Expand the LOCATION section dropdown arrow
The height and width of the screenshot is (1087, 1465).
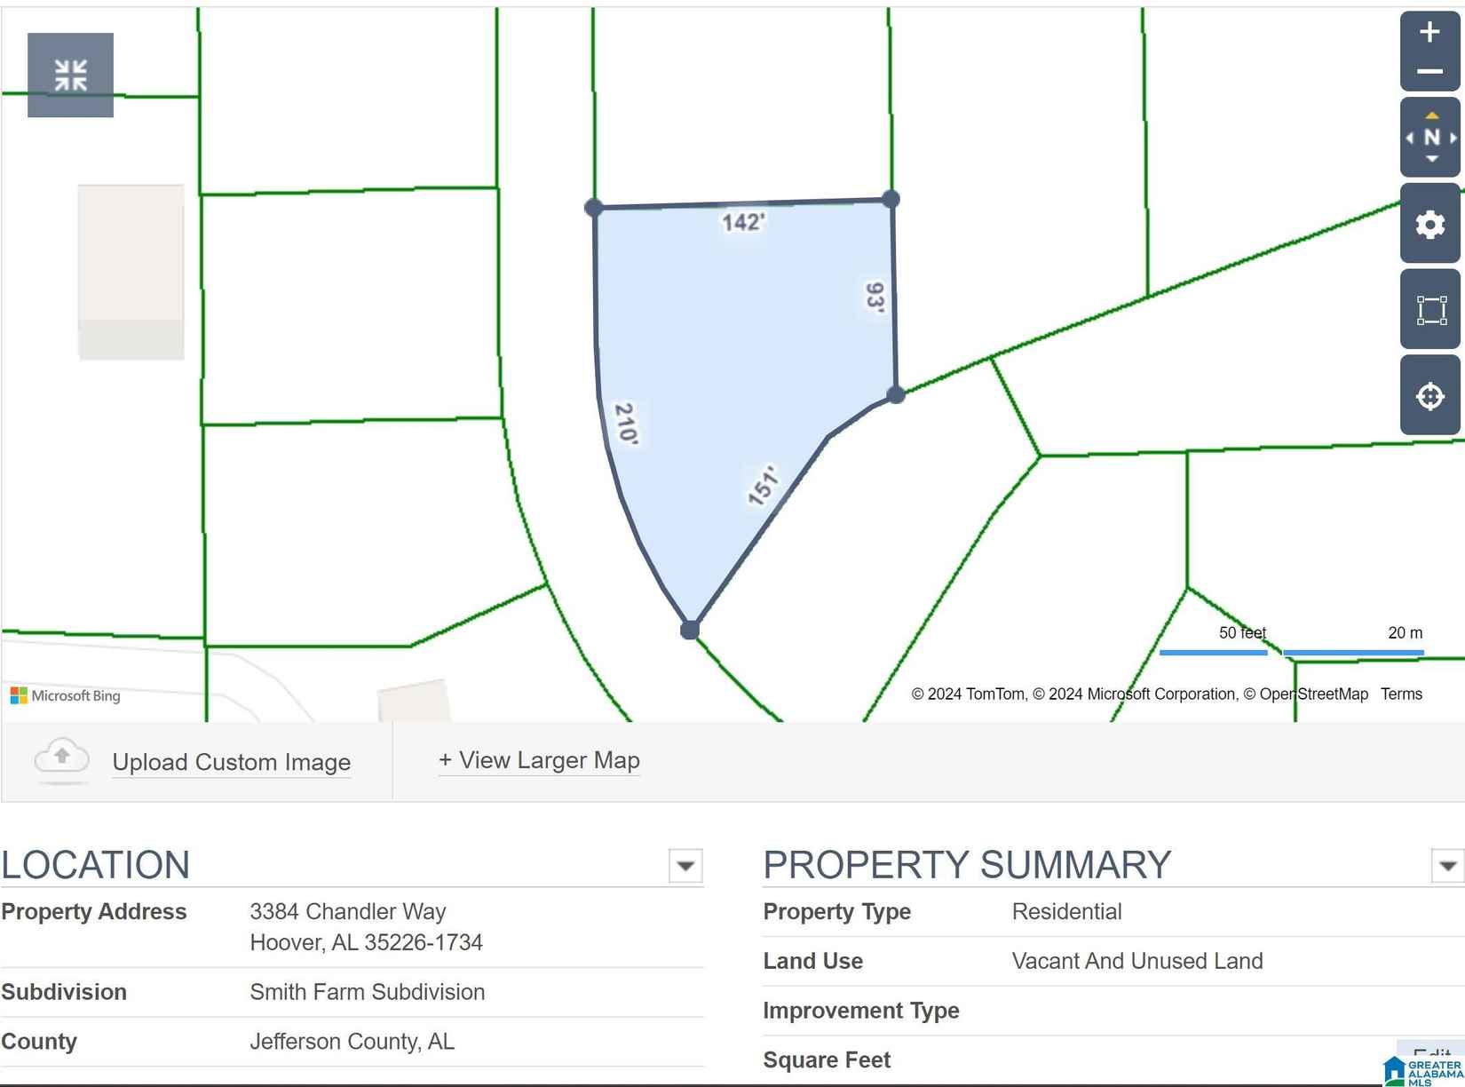[x=685, y=866]
